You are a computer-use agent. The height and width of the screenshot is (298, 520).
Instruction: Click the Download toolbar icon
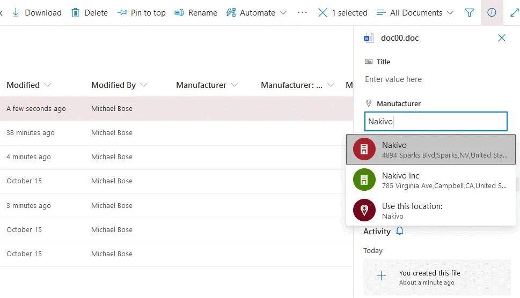coord(16,12)
